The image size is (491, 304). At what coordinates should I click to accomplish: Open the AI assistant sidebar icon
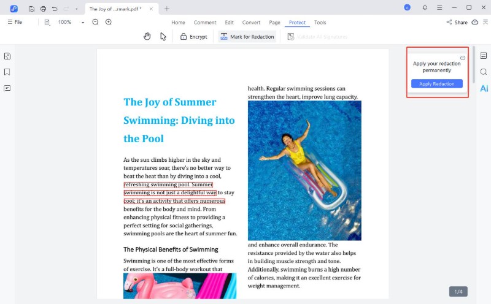coord(484,88)
